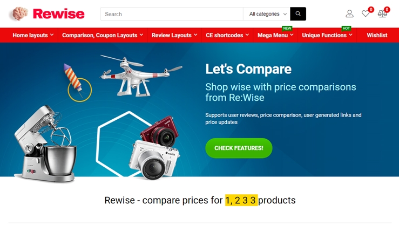Expand the Home layouts menu

(33, 35)
